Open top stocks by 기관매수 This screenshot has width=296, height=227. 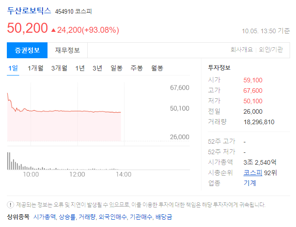(x=141, y=217)
